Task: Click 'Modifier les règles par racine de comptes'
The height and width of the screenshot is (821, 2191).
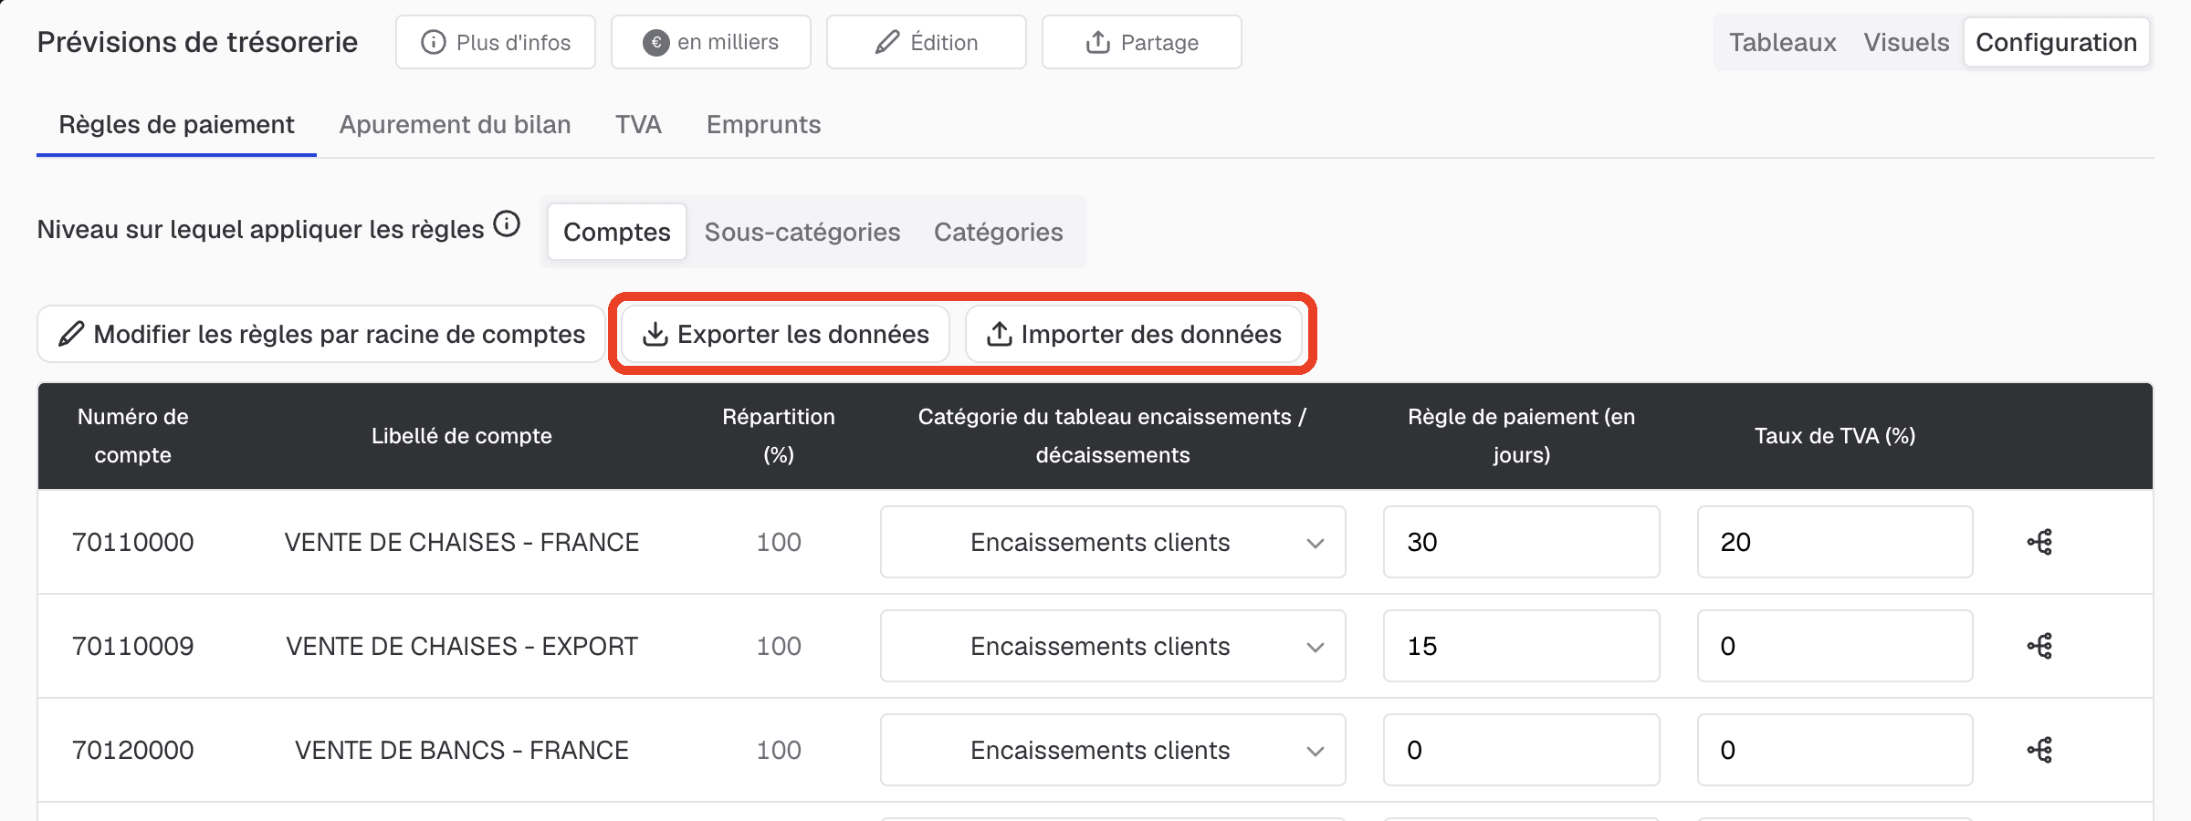Action: click(321, 334)
